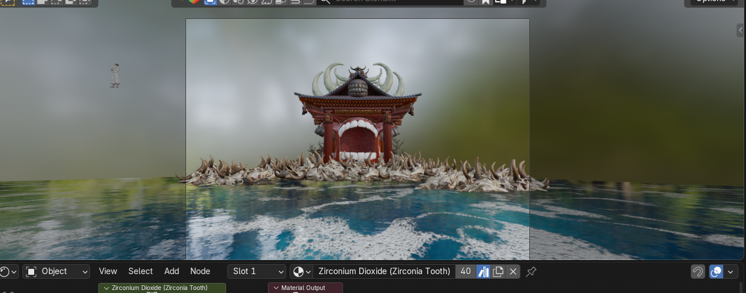
Task: Click the Zirconium Dioxide material name field
Action: [384, 271]
